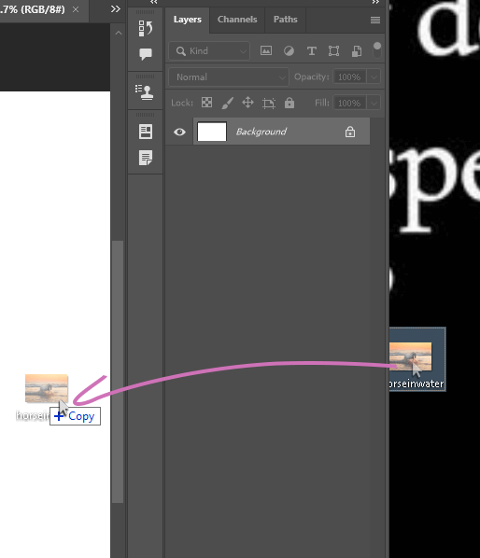Expand the Opacity slider dropdown arrow

tap(374, 77)
